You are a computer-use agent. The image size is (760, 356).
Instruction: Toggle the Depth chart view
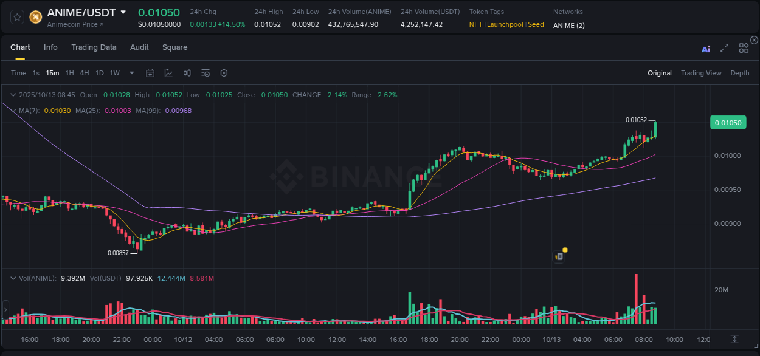coord(740,73)
